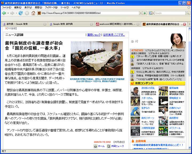
Task: Click the 雇用ショック link
Action: [94, 35]
